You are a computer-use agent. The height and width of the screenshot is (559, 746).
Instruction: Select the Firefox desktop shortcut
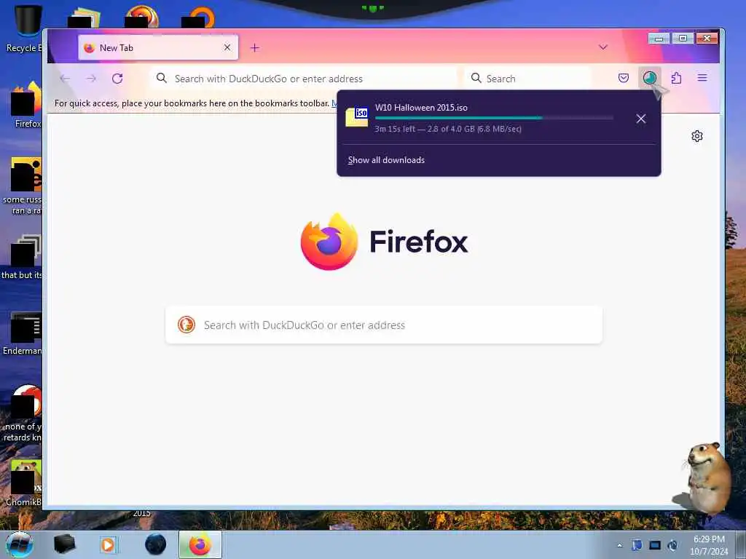27,106
